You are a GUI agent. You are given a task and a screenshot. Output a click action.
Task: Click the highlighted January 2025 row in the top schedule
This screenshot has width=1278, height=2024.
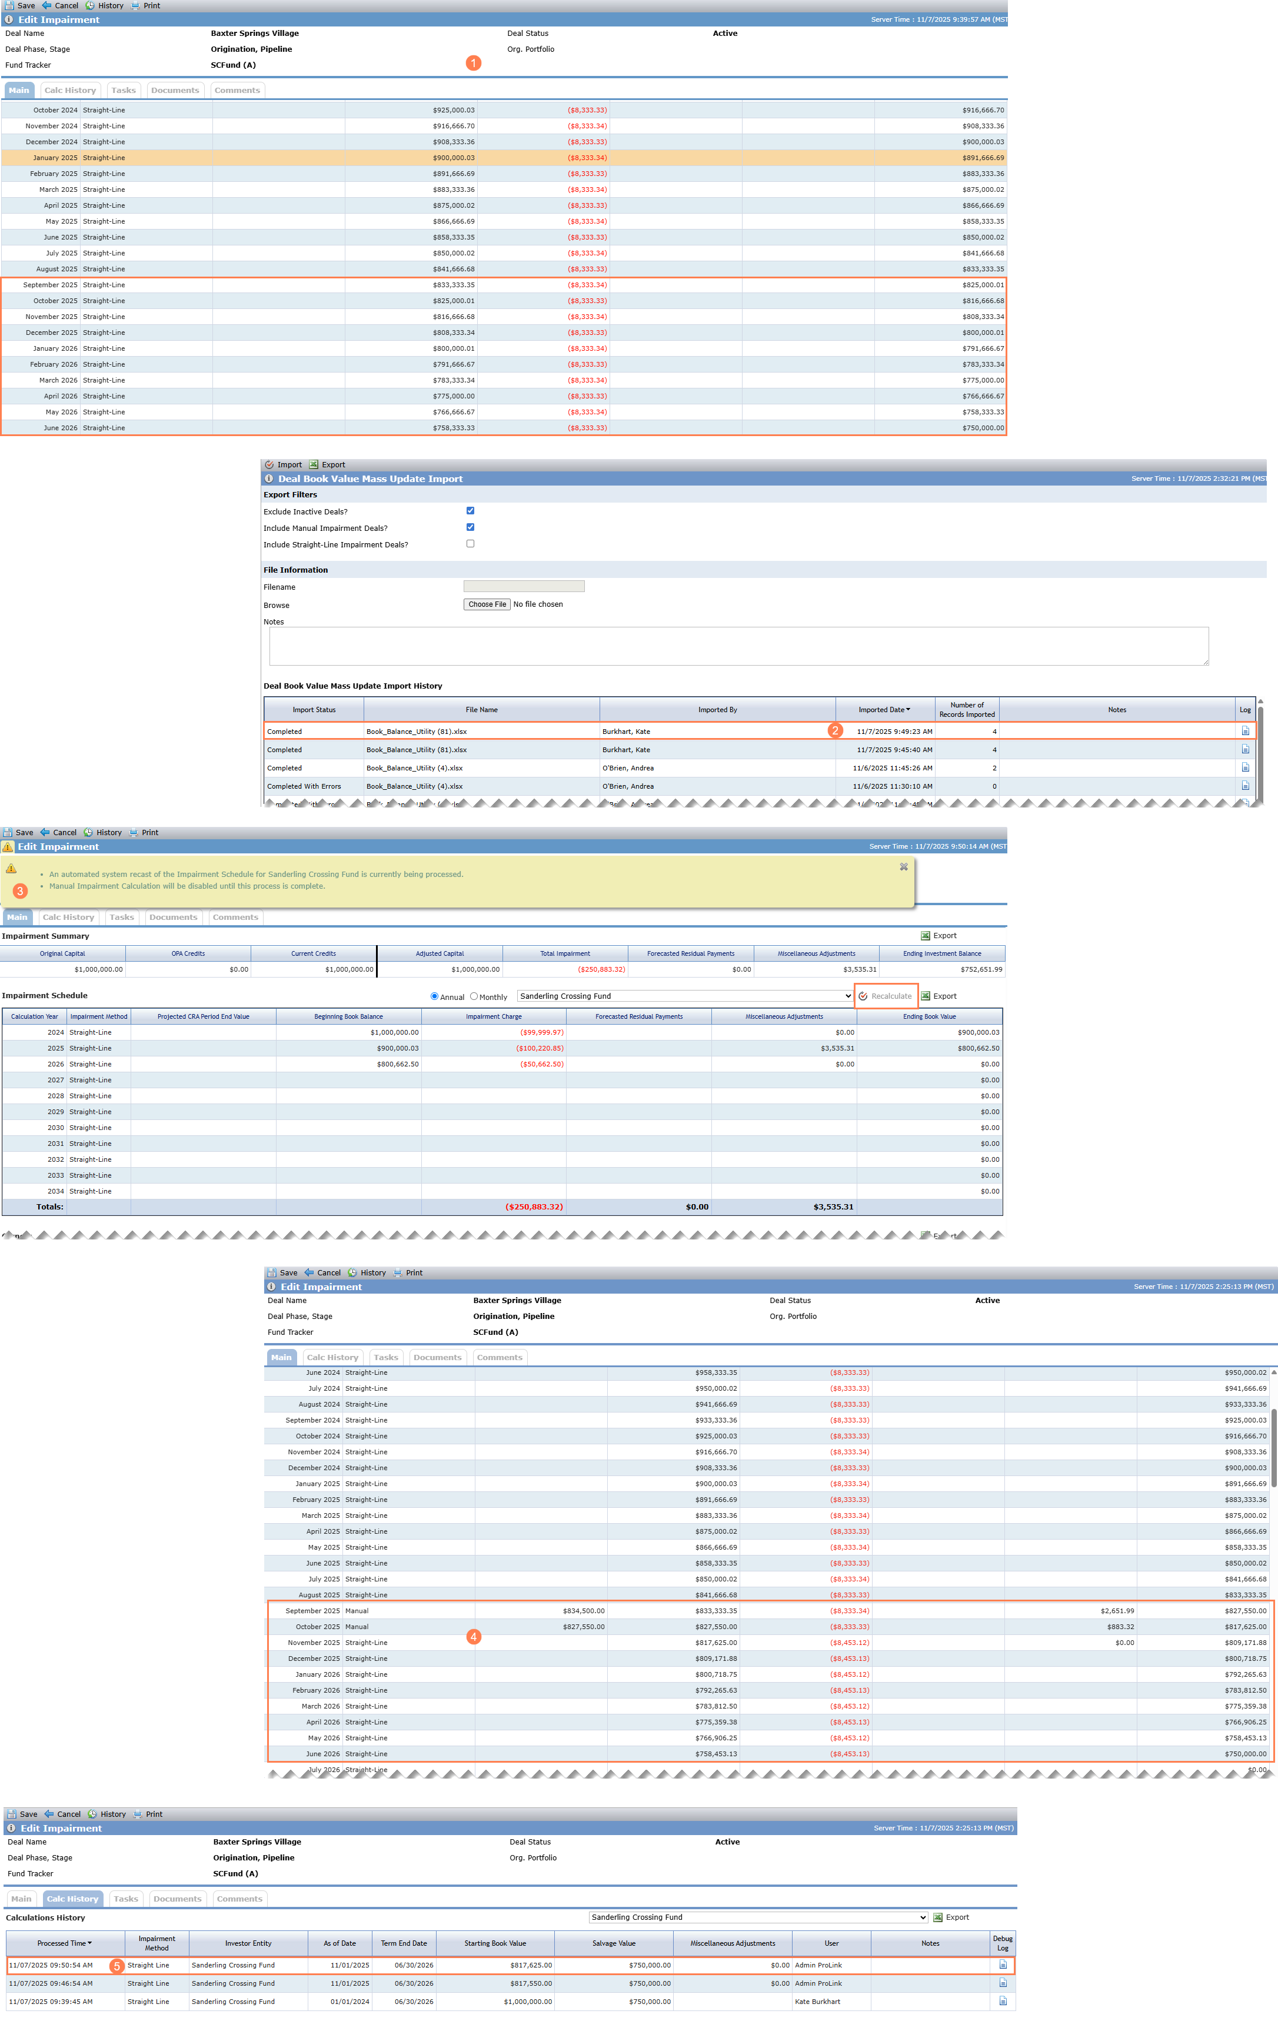coord(504,158)
